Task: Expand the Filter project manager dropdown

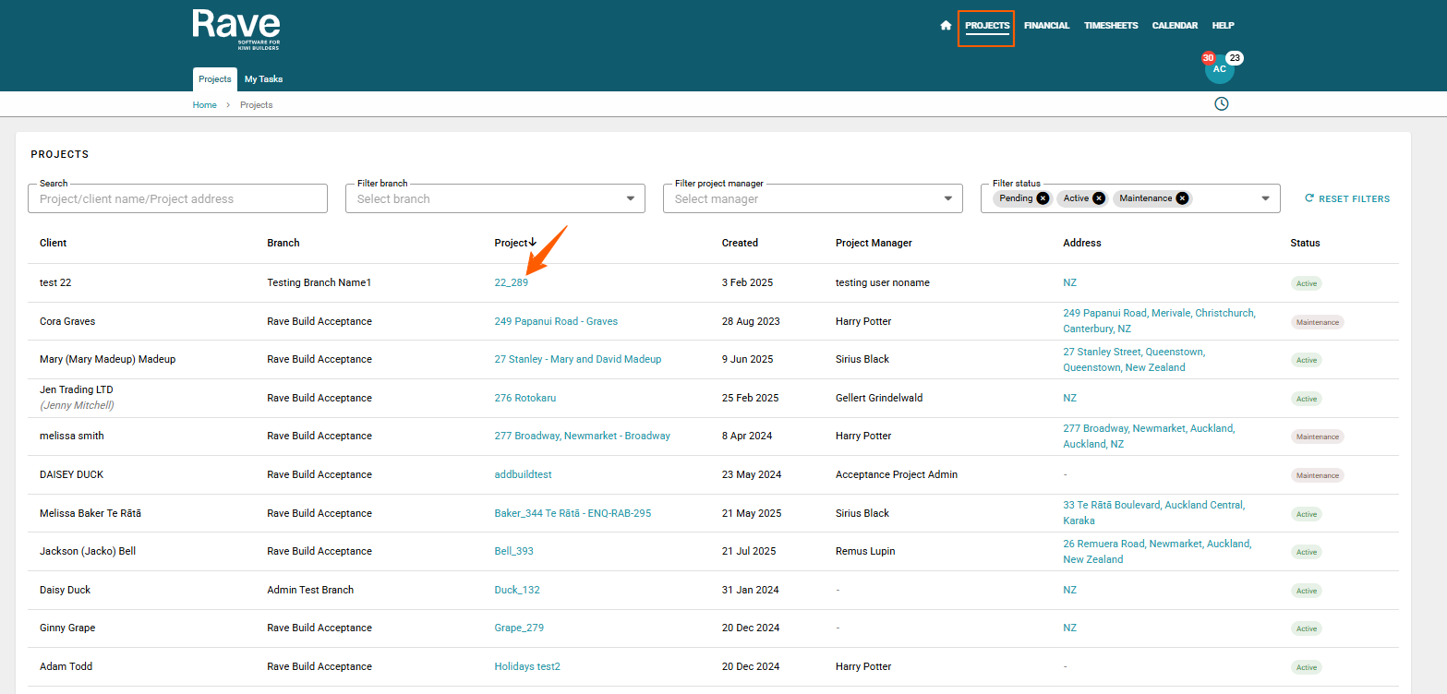Action: (947, 198)
